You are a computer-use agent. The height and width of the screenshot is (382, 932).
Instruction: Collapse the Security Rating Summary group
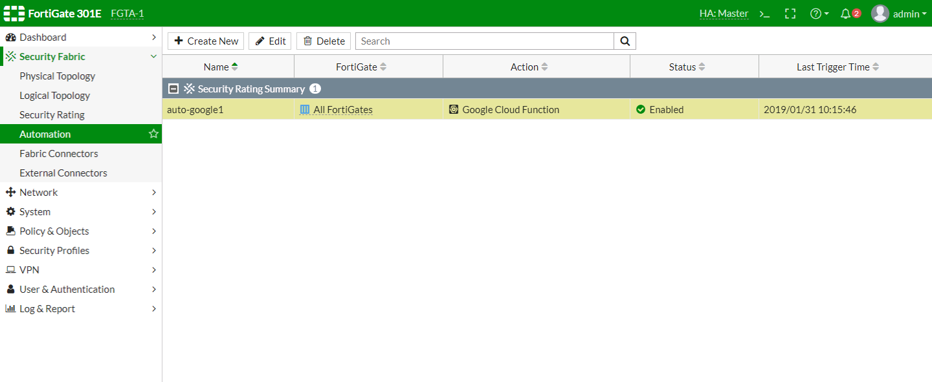tap(173, 89)
